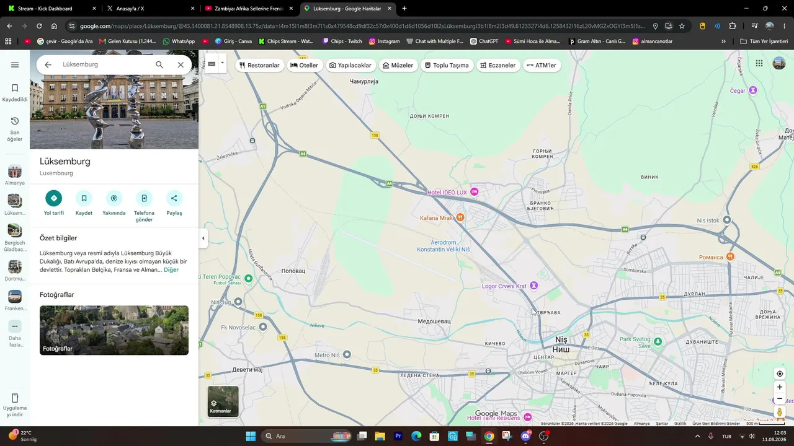Open the ChatGPT bookmark
The height and width of the screenshot is (446, 794).
(x=484, y=42)
